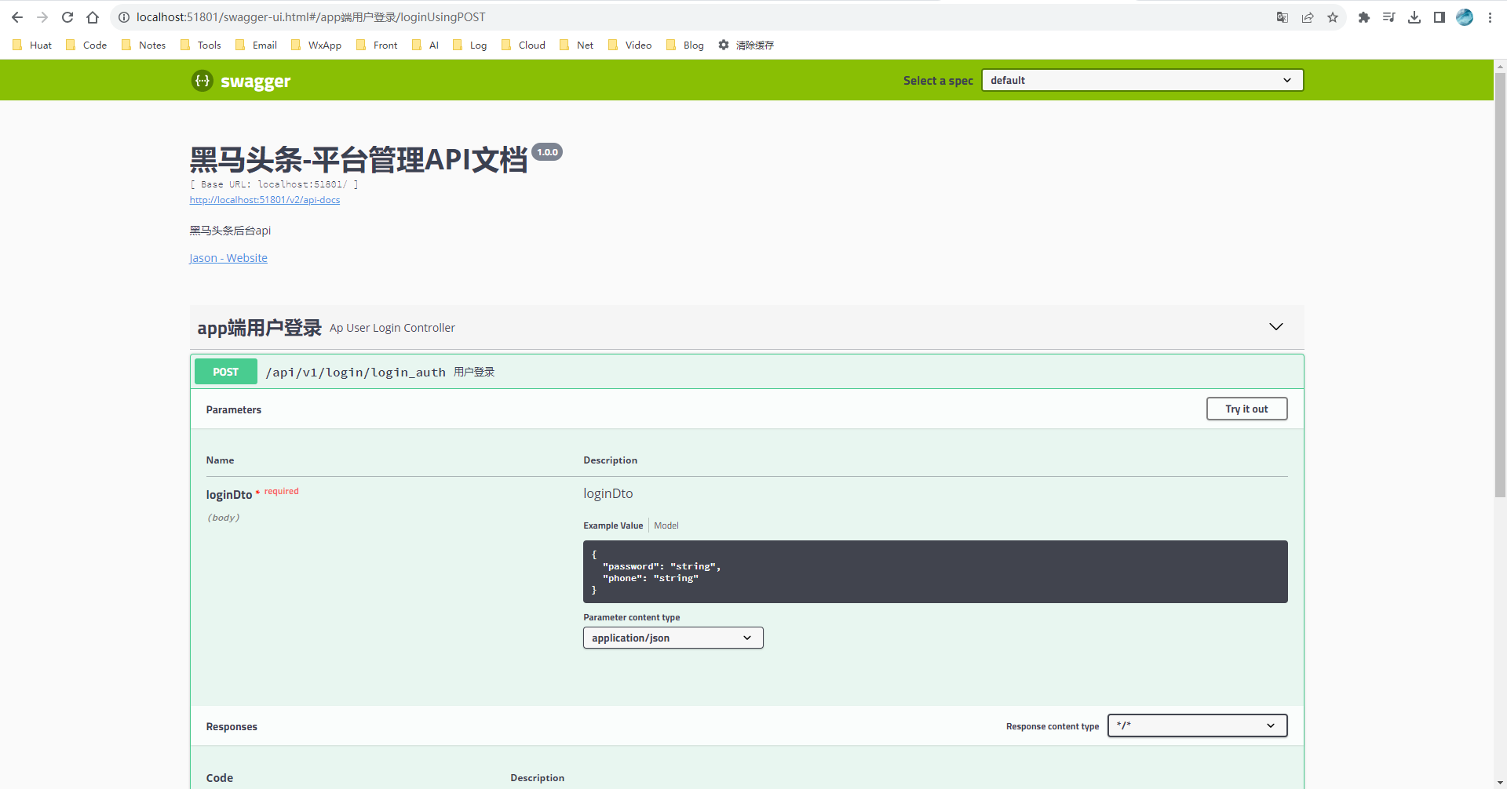This screenshot has width=1507, height=789.
Task: Switch to the Model tab
Action: (x=666, y=525)
